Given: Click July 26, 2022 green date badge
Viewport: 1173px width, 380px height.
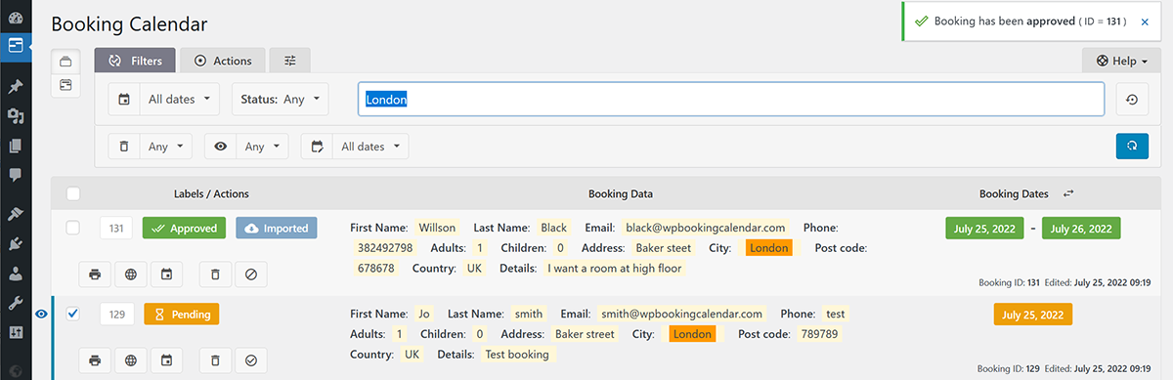Looking at the screenshot, I should click(x=1081, y=228).
